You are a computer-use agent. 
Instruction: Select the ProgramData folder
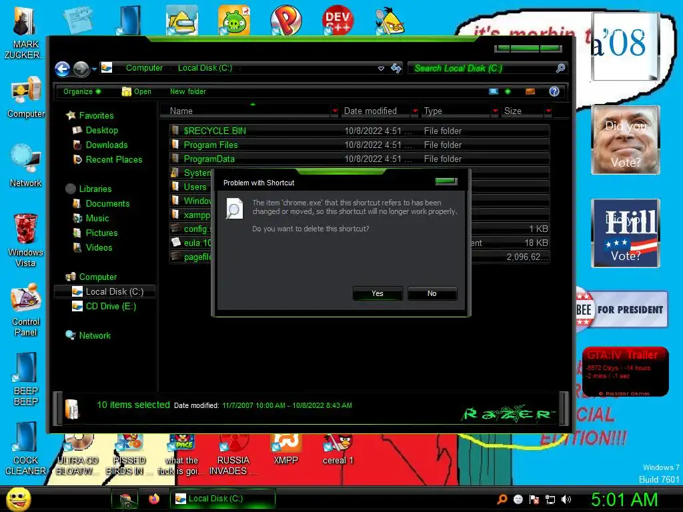pyautogui.click(x=360, y=159)
